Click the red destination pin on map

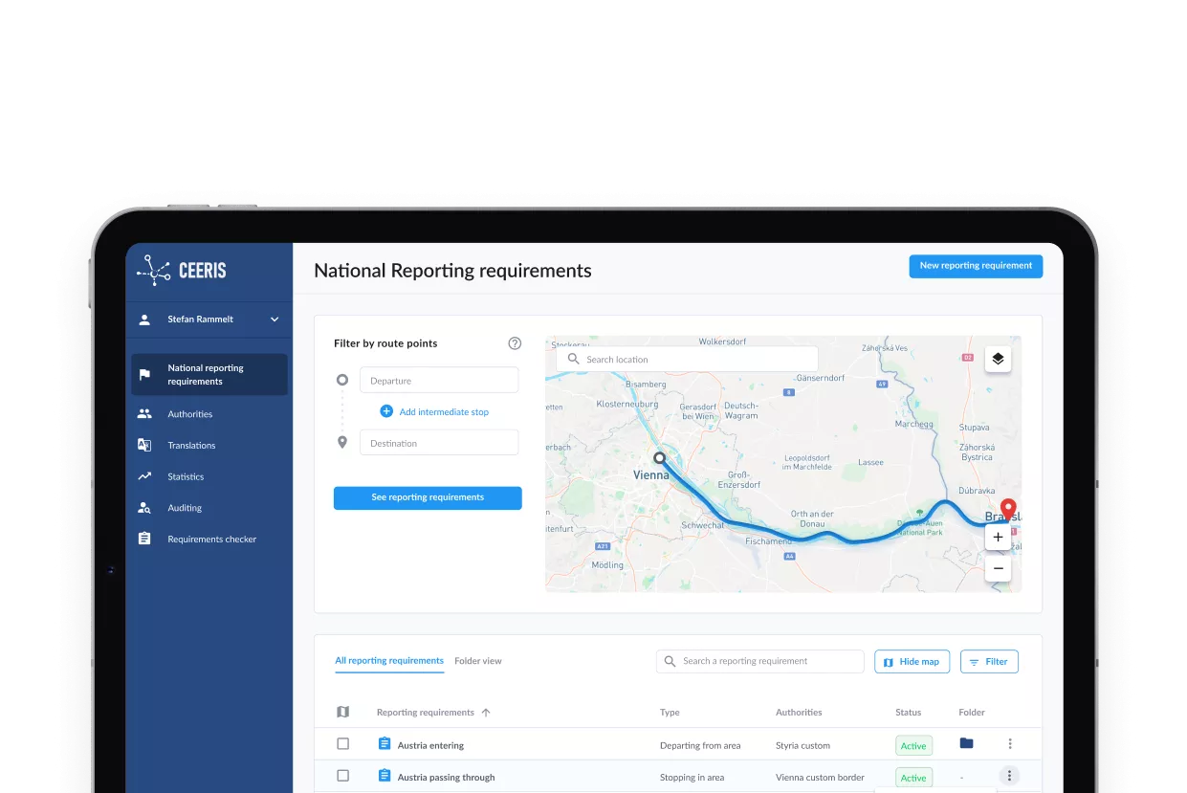(1007, 509)
